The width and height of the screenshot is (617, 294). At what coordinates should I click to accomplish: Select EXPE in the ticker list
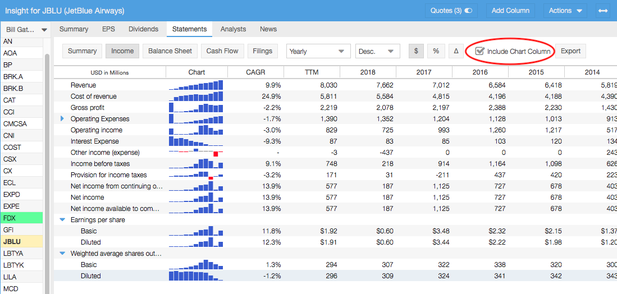pos(21,206)
